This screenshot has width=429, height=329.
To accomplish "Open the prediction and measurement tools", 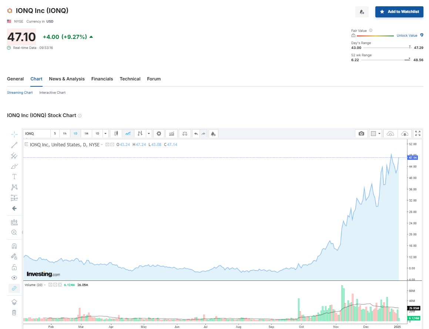I will tap(14, 197).
